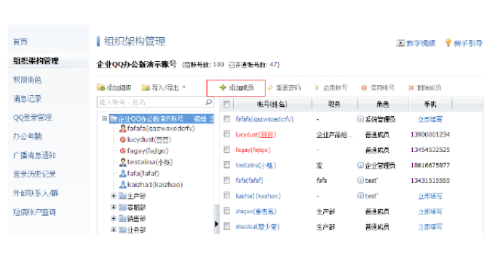
Task: Click role icon beside 企业管理员
Action: 360,165
